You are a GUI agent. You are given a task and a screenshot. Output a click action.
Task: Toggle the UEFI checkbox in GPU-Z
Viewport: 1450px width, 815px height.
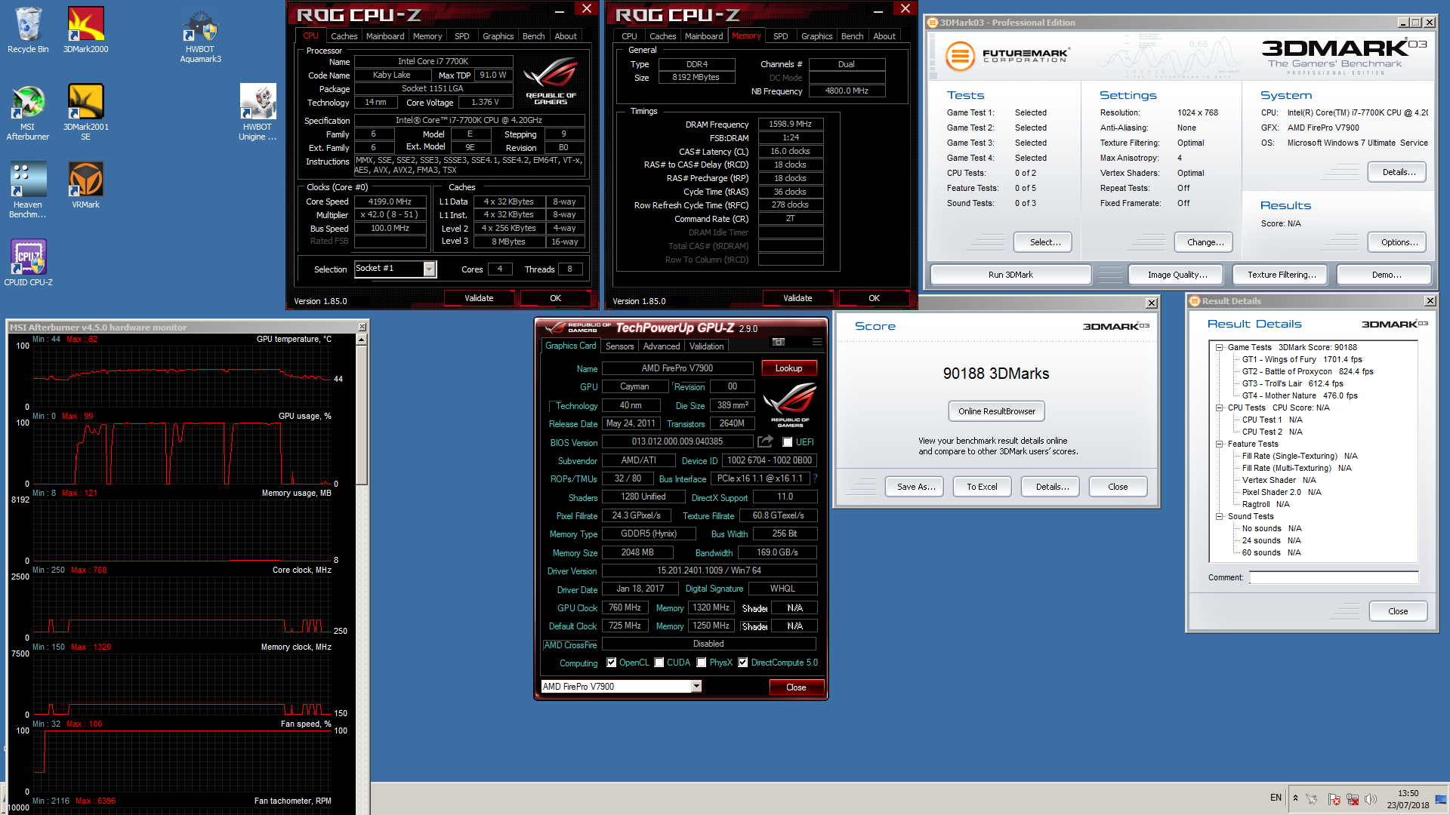pos(788,442)
